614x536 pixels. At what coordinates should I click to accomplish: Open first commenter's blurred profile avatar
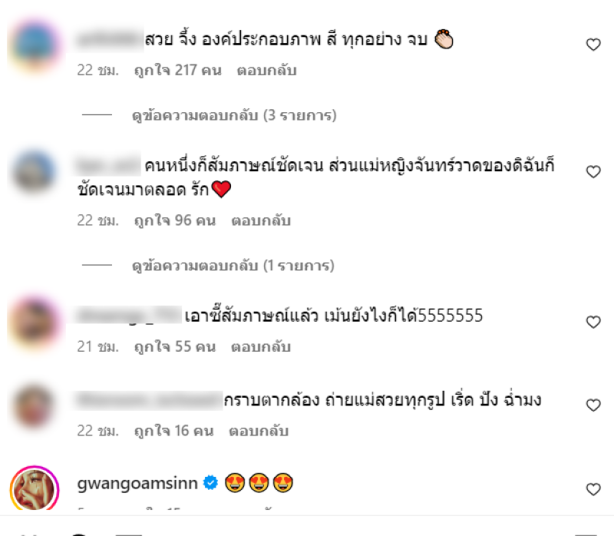click(35, 45)
